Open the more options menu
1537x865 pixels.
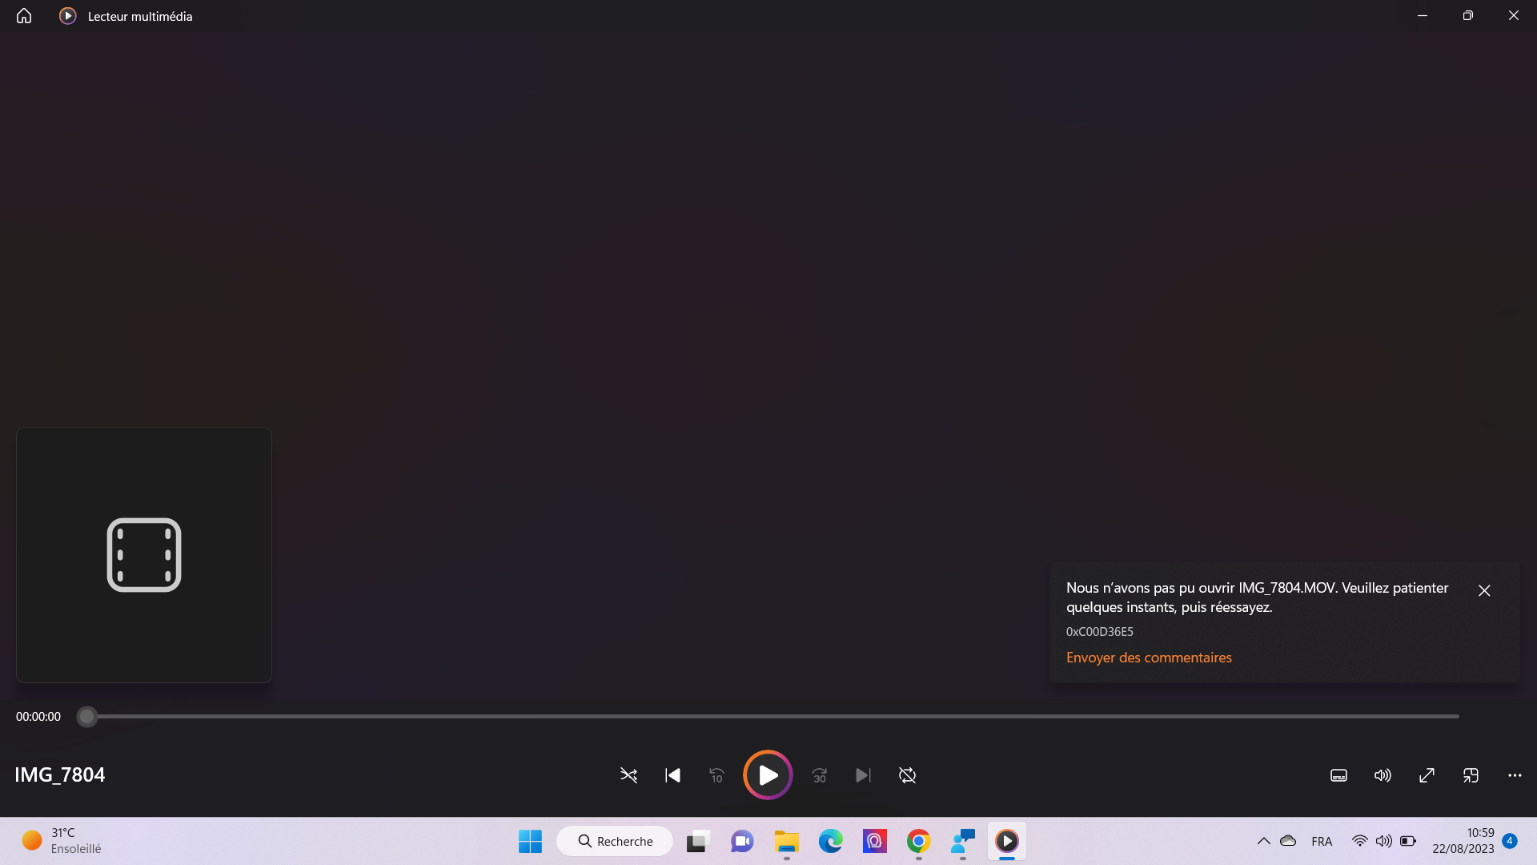[1515, 775]
